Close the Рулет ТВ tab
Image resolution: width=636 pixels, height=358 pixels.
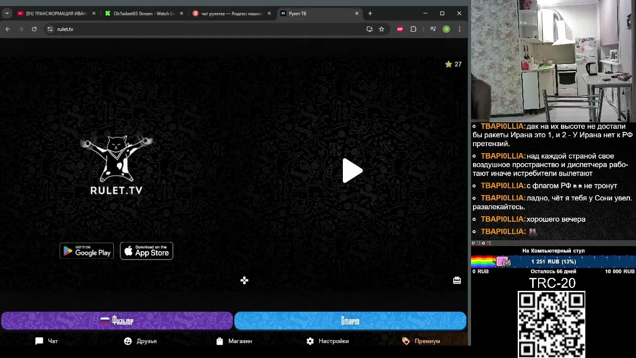tap(357, 13)
